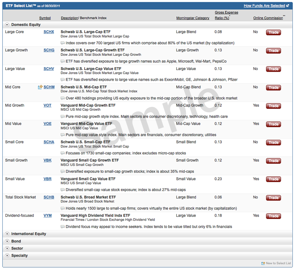The width and height of the screenshot is (295, 270).
Task: Click the external link icon beside How Funds Are Selected
Action: click(x=288, y=6)
